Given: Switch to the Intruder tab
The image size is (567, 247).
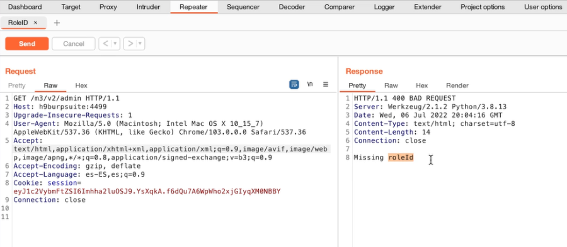Looking at the screenshot, I should (148, 7).
